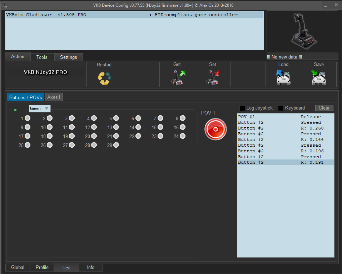342x274 pixels.
Task: Enable the Keyboard checkbox
Action: point(281,108)
